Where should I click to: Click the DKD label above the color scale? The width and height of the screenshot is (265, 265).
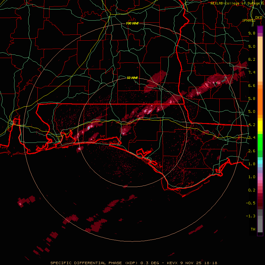coord(259,18)
